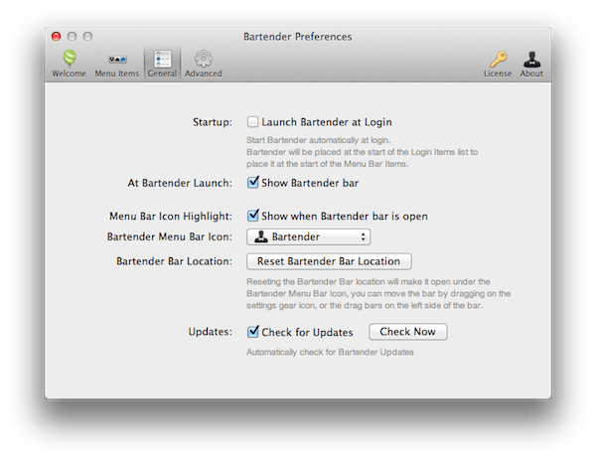Click the Bartender Preferences window title

(298, 37)
